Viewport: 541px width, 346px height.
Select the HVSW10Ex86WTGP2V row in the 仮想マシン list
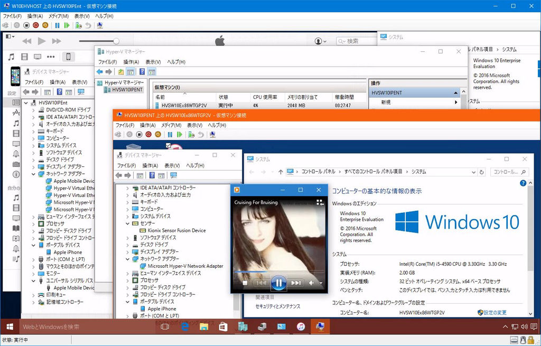(x=259, y=106)
